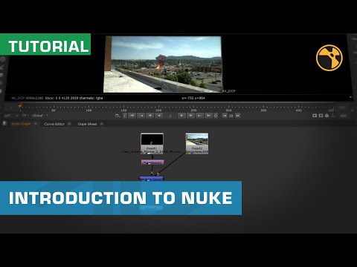Image resolution: width=357 pixels, height=267 pixels.
Task: Jump to the first frame
Action: click(x=132, y=116)
